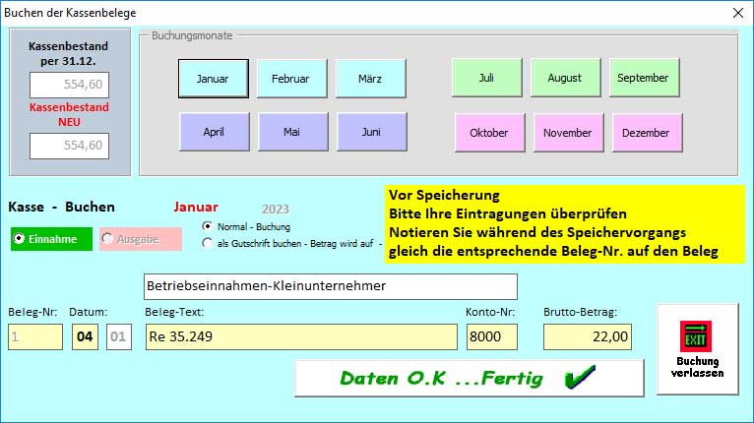Click the Datum day field showing 04
Image resolution: width=754 pixels, height=423 pixels.
point(85,336)
